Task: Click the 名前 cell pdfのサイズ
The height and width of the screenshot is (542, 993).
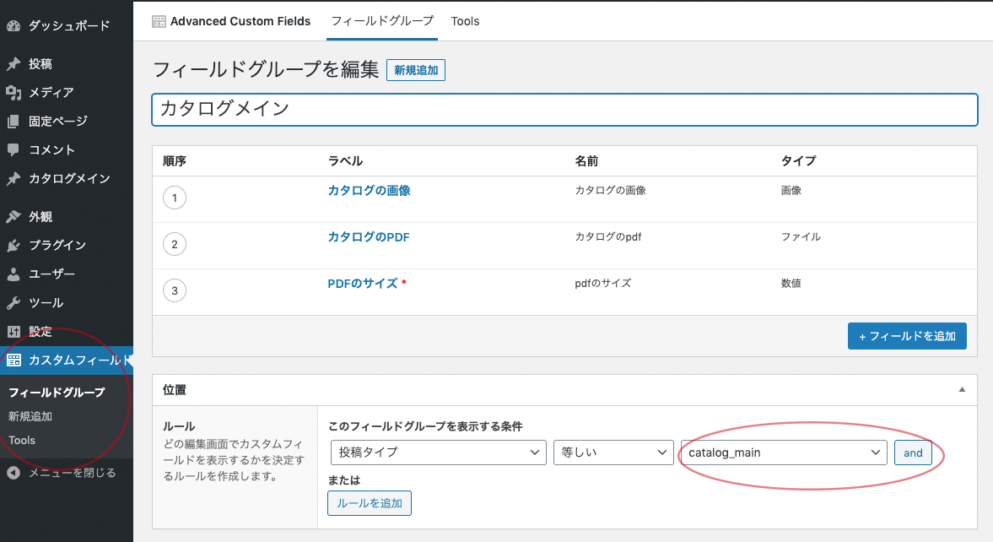Action: (603, 284)
